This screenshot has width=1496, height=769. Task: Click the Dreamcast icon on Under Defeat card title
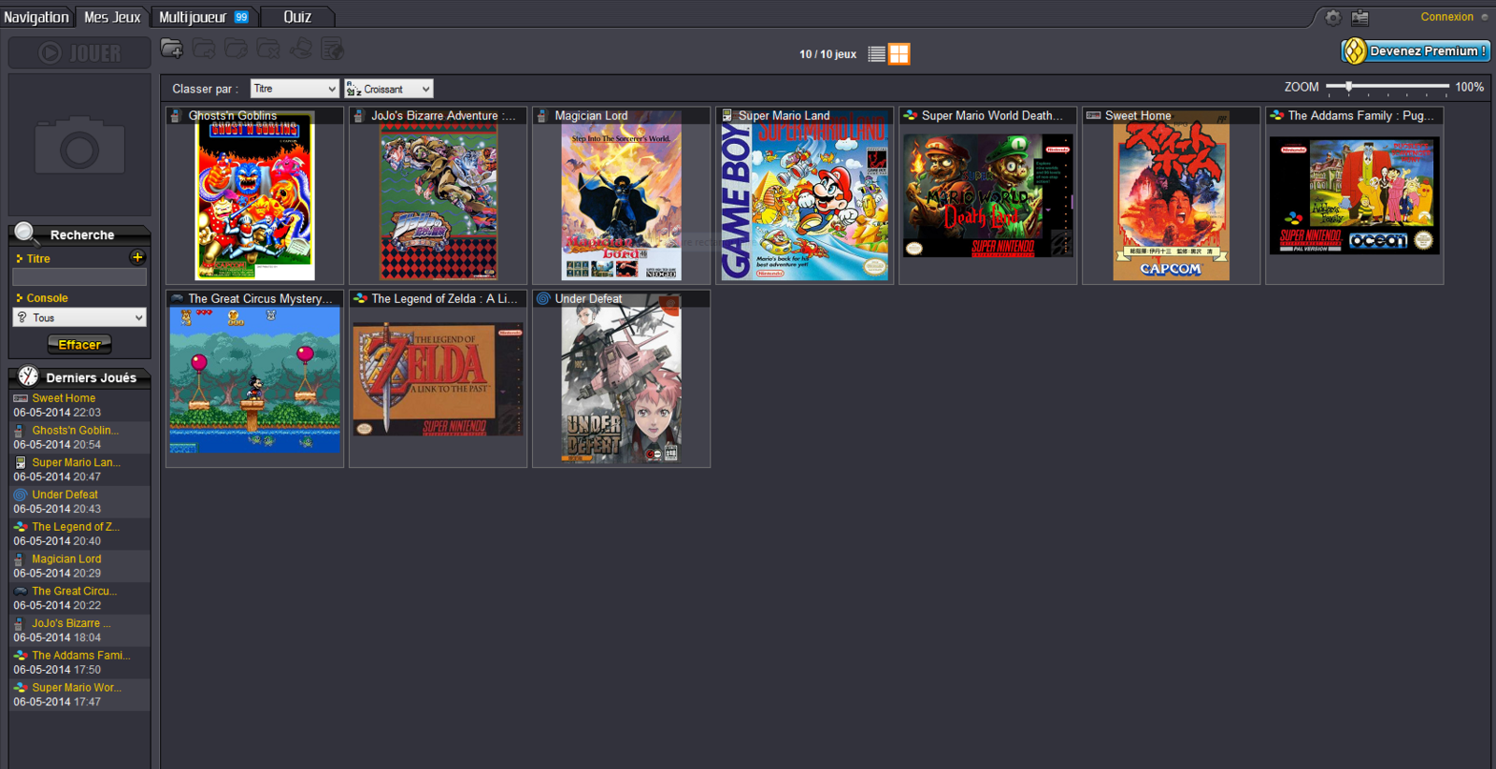(x=543, y=299)
